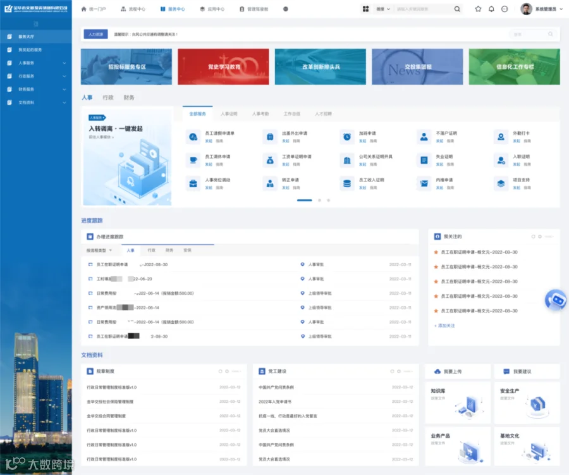Click 发起 under 员工请假申请单
This screenshot has width=569, height=475.
pyautogui.click(x=209, y=141)
